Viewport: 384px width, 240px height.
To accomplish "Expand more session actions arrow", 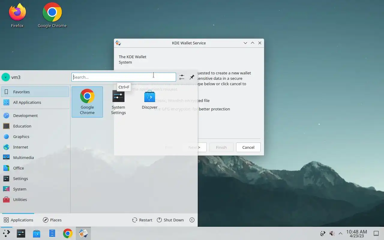I will [x=192, y=220].
